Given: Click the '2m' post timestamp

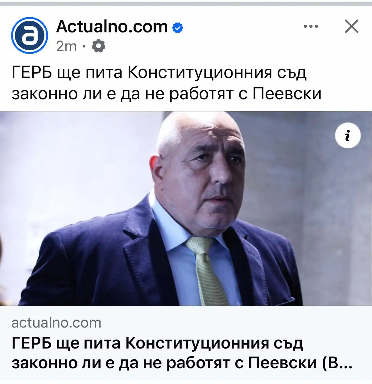Looking at the screenshot, I should [66, 46].
